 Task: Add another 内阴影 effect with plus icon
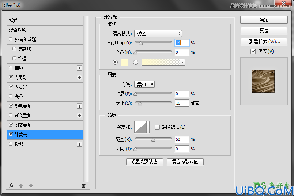pos(79,78)
